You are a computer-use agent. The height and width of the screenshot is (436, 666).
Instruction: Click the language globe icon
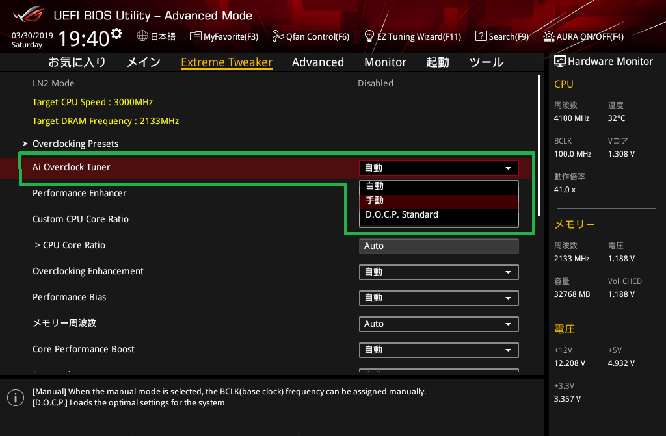pyautogui.click(x=142, y=36)
